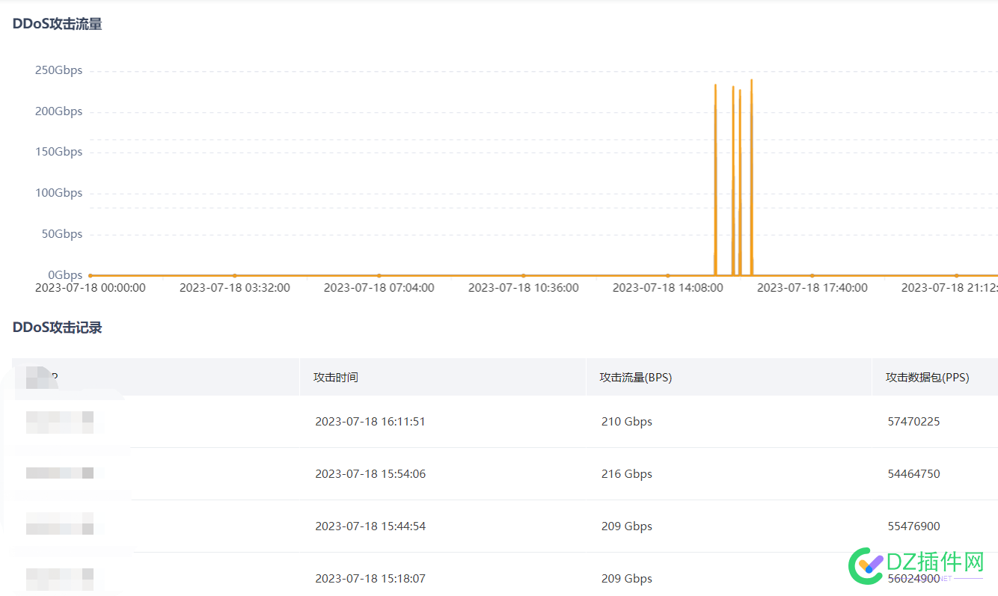The width and height of the screenshot is (998, 596).
Task: Click the 209 Gbps value in the 15:44:54 row
Action: click(x=627, y=526)
